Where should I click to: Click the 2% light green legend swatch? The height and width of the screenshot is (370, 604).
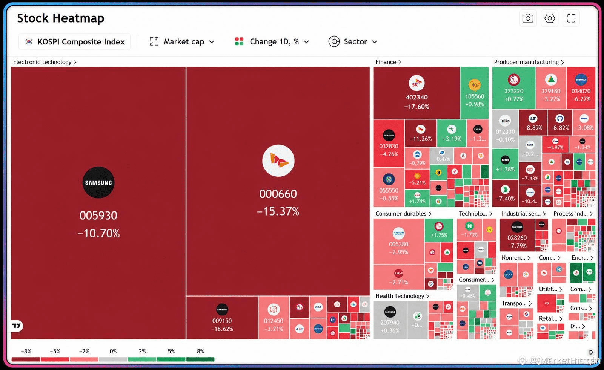coord(142,359)
